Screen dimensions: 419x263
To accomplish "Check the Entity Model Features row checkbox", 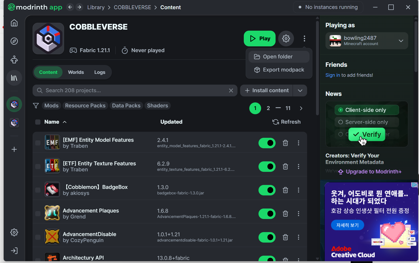I will (x=38, y=143).
